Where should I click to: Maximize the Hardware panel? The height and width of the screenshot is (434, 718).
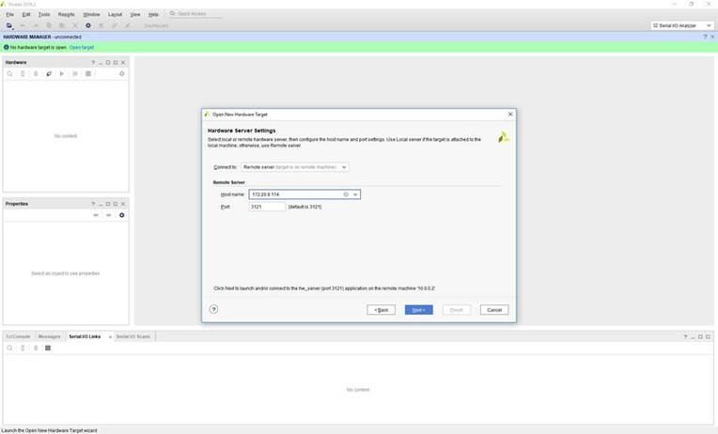tap(108, 62)
